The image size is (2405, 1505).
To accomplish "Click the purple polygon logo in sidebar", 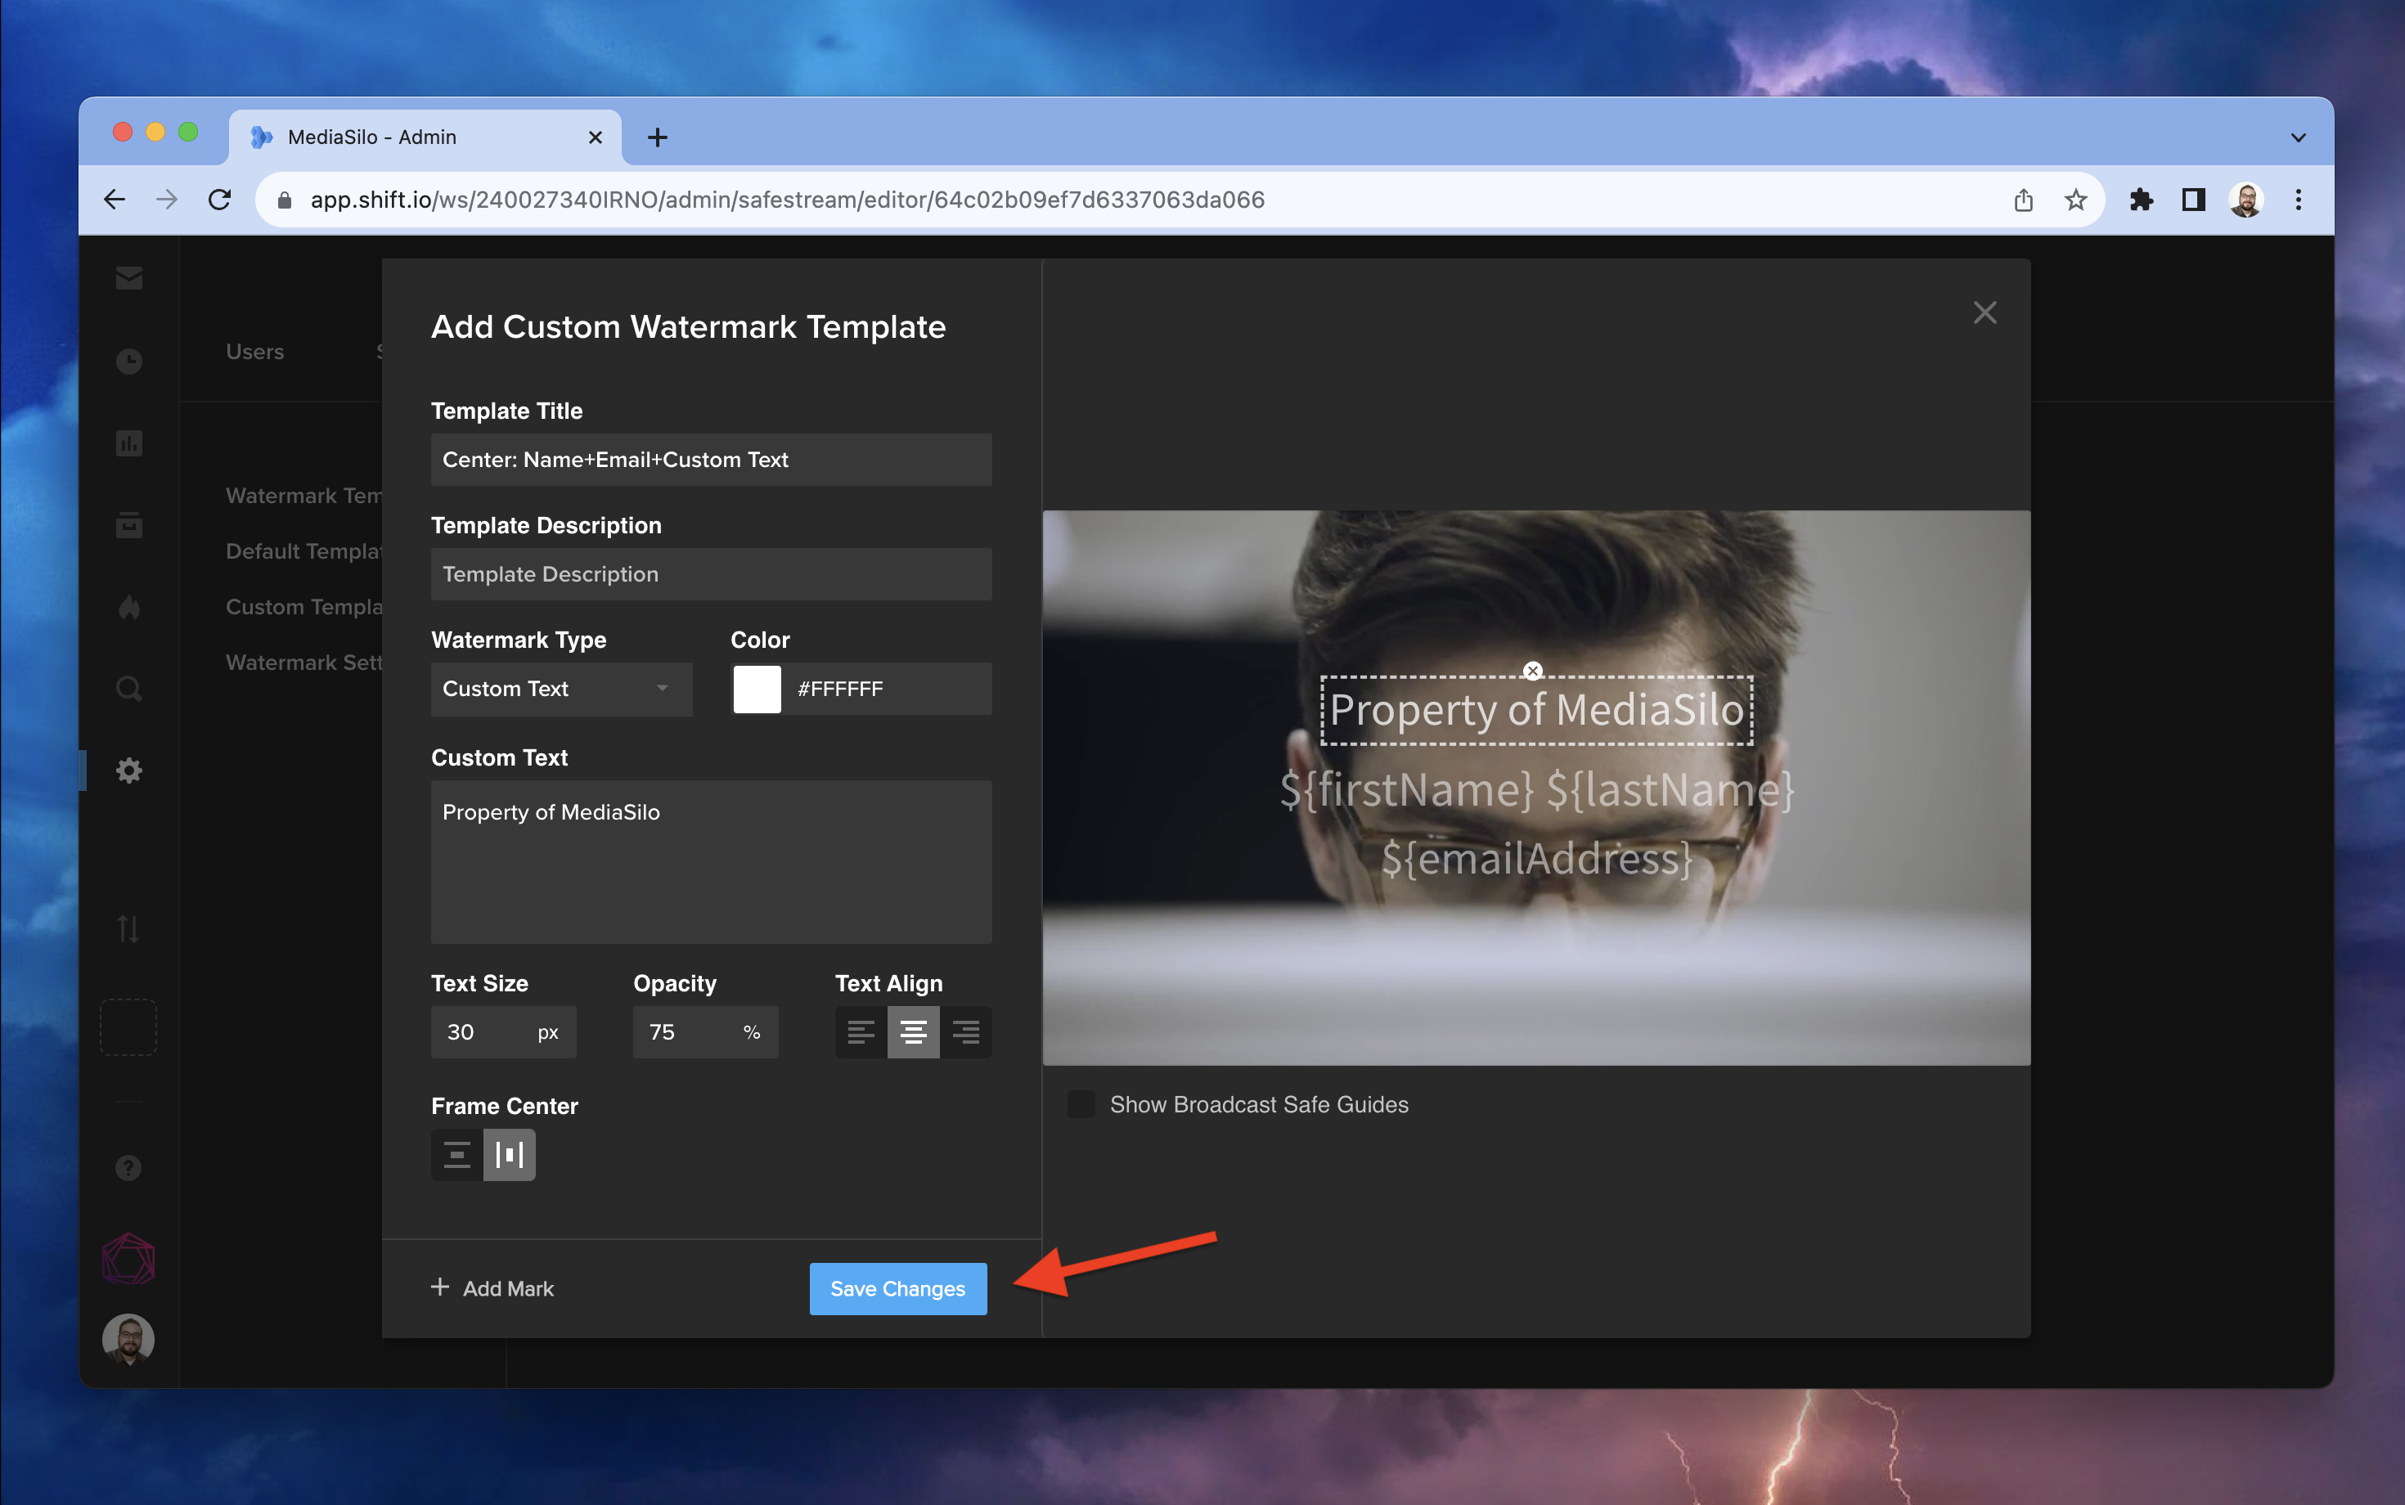I will pyautogui.click(x=128, y=1258).
